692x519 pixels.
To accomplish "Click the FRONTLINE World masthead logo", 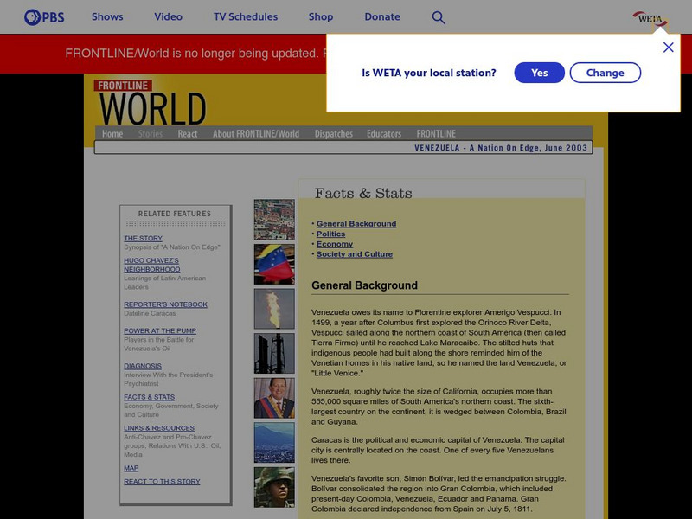I will 149,102.
